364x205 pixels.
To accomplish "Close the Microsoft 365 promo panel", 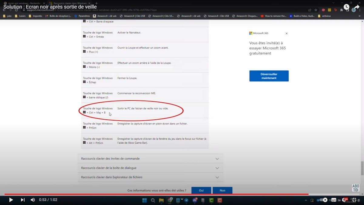I will (x=287, y=33).
